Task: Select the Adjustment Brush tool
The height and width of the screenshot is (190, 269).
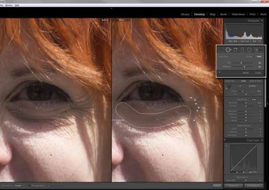Action: click(x=259, y=50)
